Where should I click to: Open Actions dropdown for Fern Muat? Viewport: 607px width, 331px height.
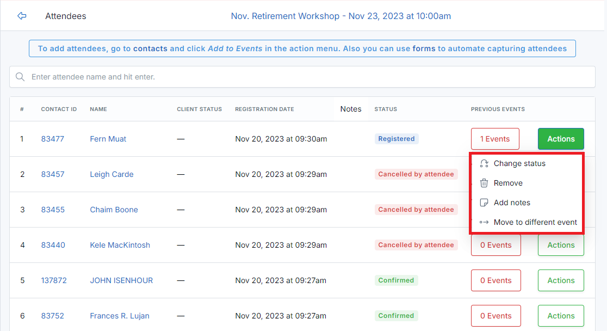pos(561,139)
